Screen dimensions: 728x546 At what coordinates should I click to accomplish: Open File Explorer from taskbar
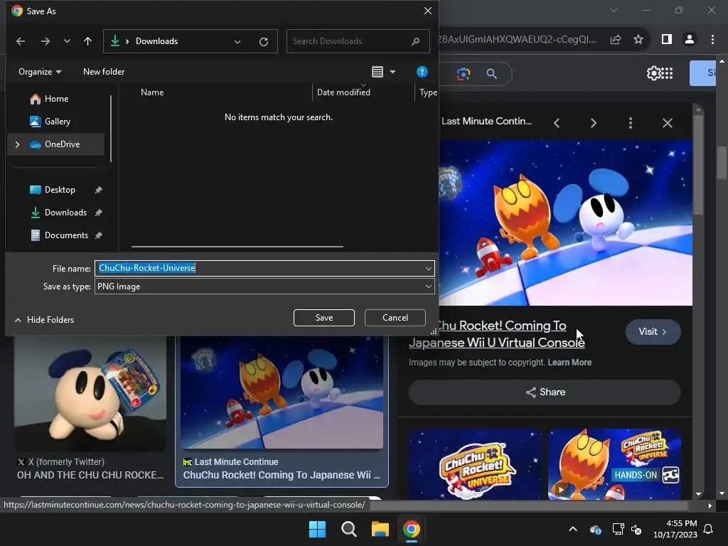(380, 529)
